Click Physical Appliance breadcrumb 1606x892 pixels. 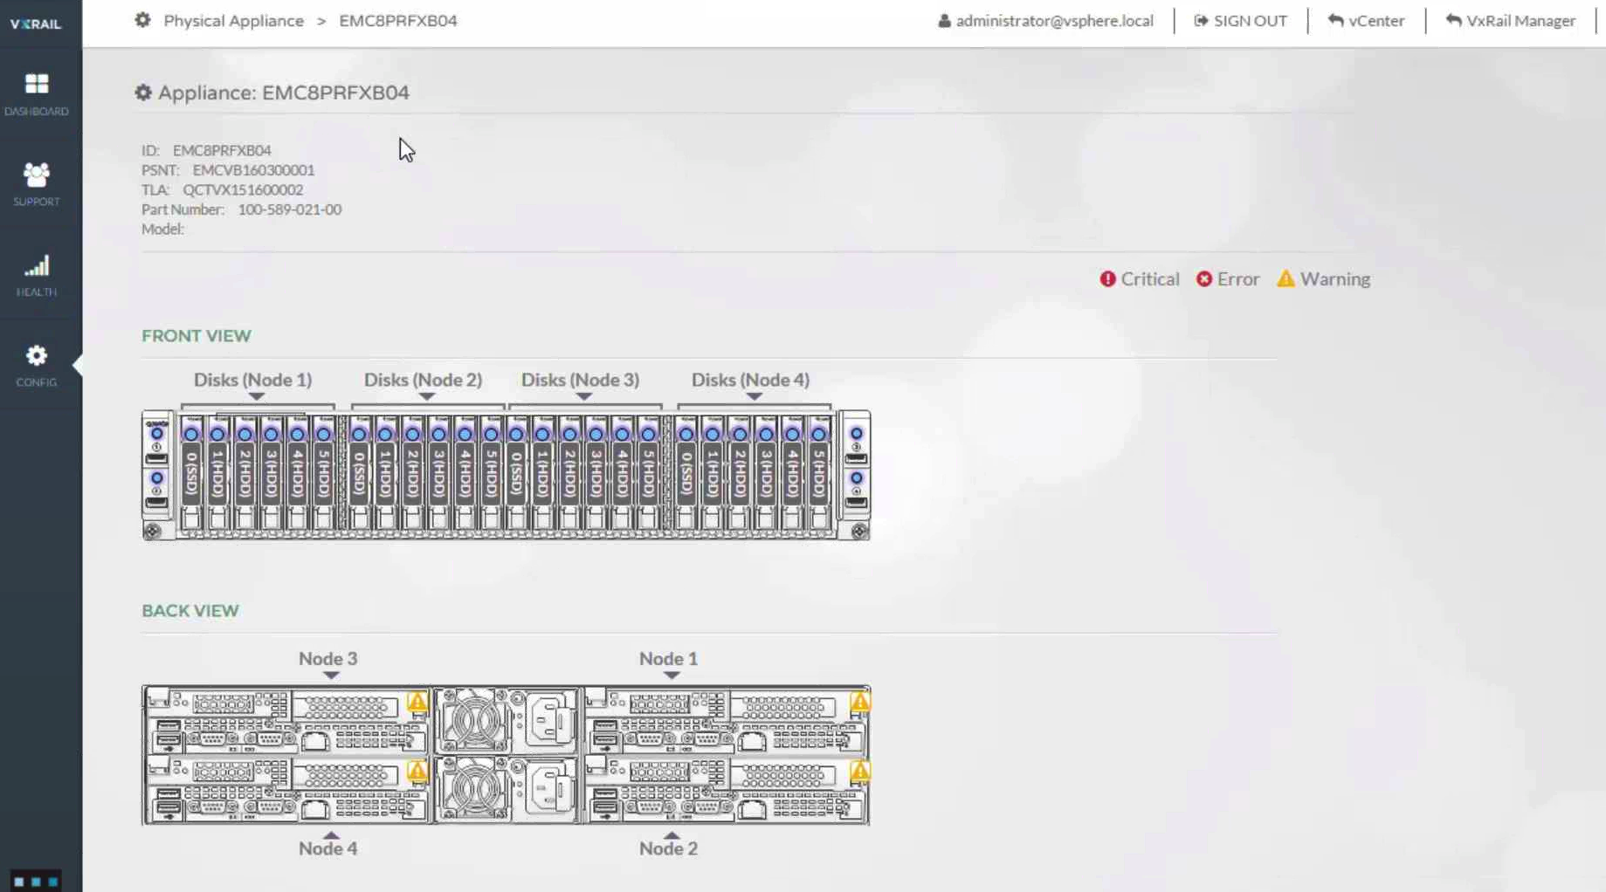click(x=233, y=21)
